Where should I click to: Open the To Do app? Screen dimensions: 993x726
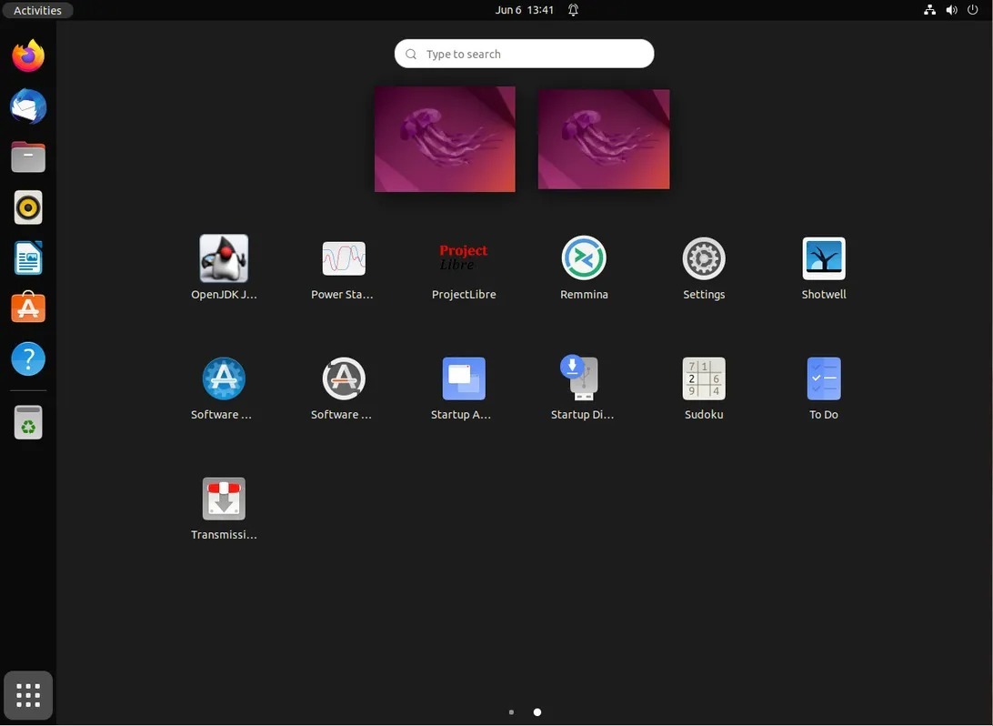point(824,379)
